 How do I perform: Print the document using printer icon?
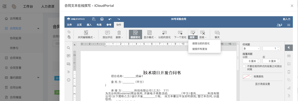pyautogui.click(x=102, y=19)
